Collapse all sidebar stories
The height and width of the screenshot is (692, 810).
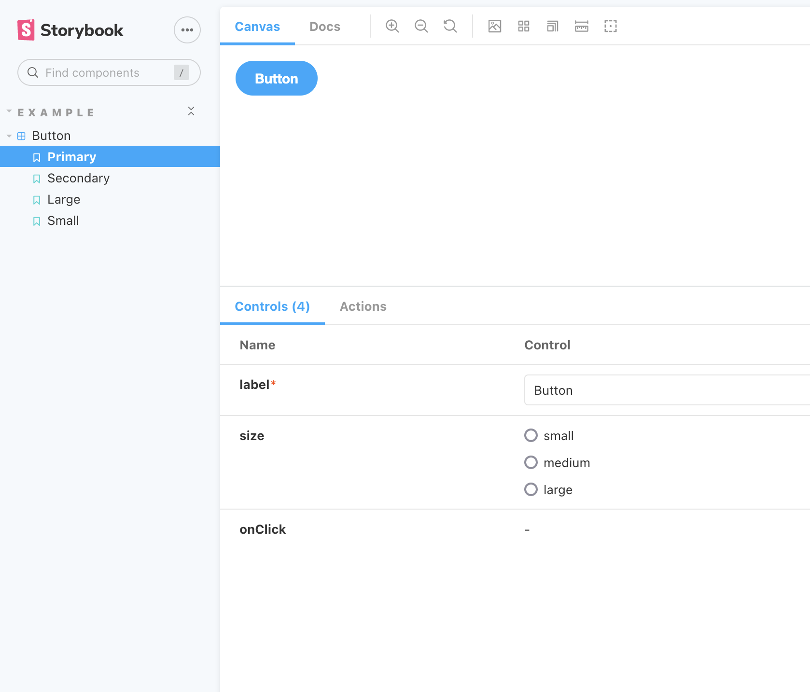tap(191, 111)
